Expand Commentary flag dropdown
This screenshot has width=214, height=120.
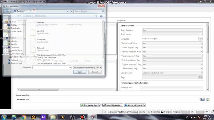201,69
